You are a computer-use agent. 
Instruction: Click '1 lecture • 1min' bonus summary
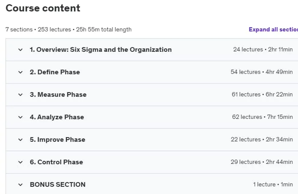tap(273, 185)
